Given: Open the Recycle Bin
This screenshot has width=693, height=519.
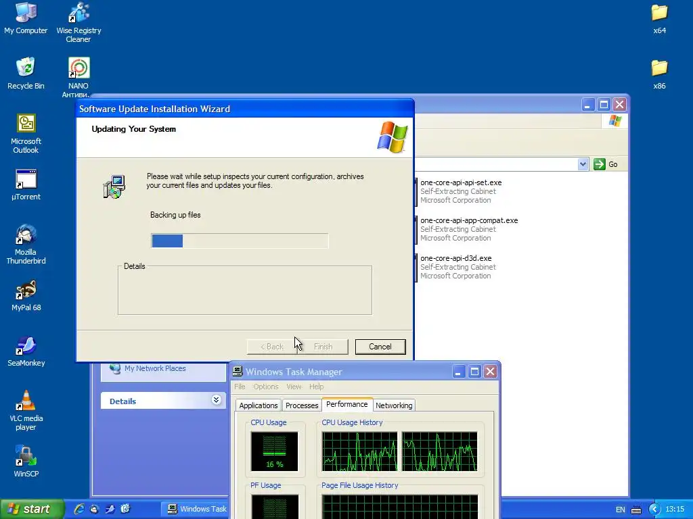Looking at the screenshot, I should click(x=26, y=73).
